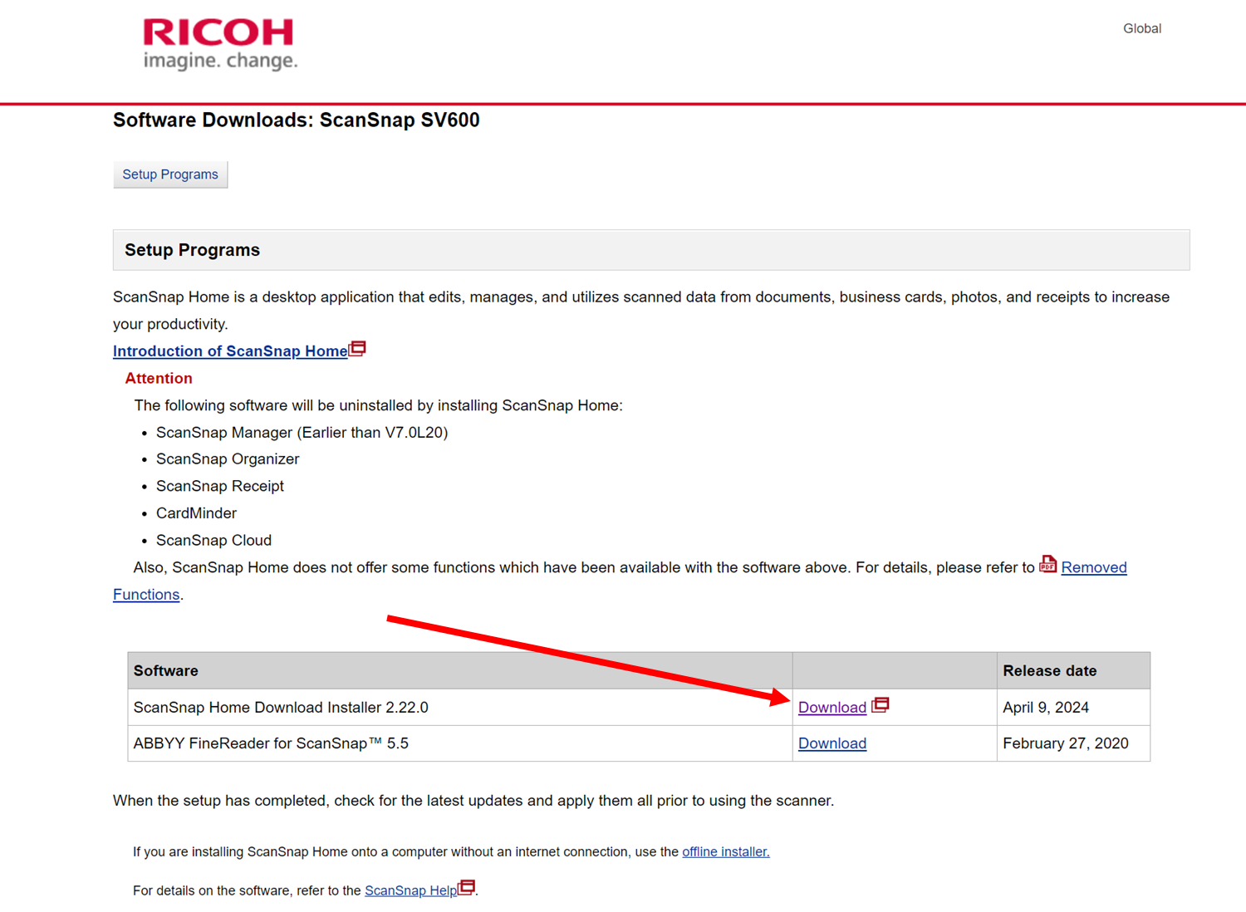Select ScanSnap Home Download Installer 2.22.0 cell
1246x912 pixels.
click(x=460, y=707)
